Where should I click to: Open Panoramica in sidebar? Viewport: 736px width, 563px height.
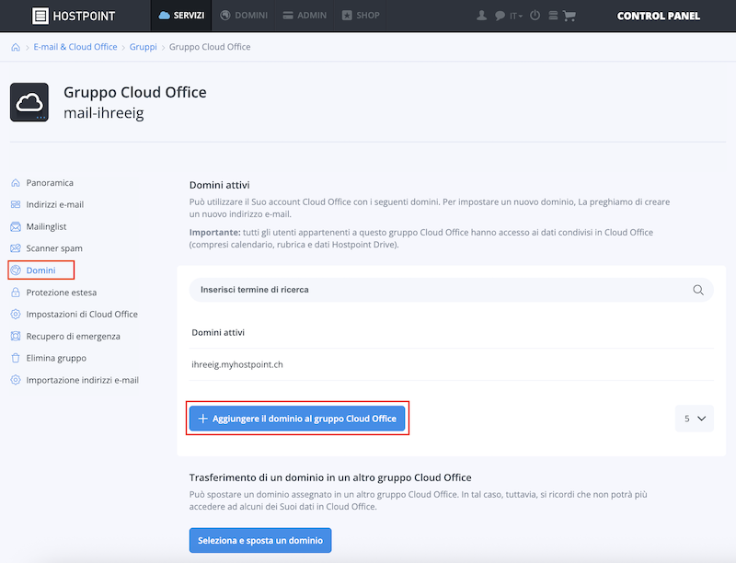pos(50,182)
